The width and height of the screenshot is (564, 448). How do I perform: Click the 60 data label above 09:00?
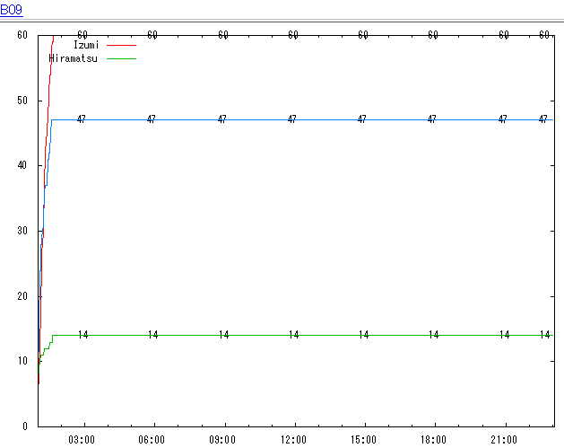pyautogui.click(x=223, y=35)
